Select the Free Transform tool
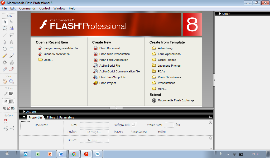The height and width of the screenshot is (158, 270). point(5,28)
